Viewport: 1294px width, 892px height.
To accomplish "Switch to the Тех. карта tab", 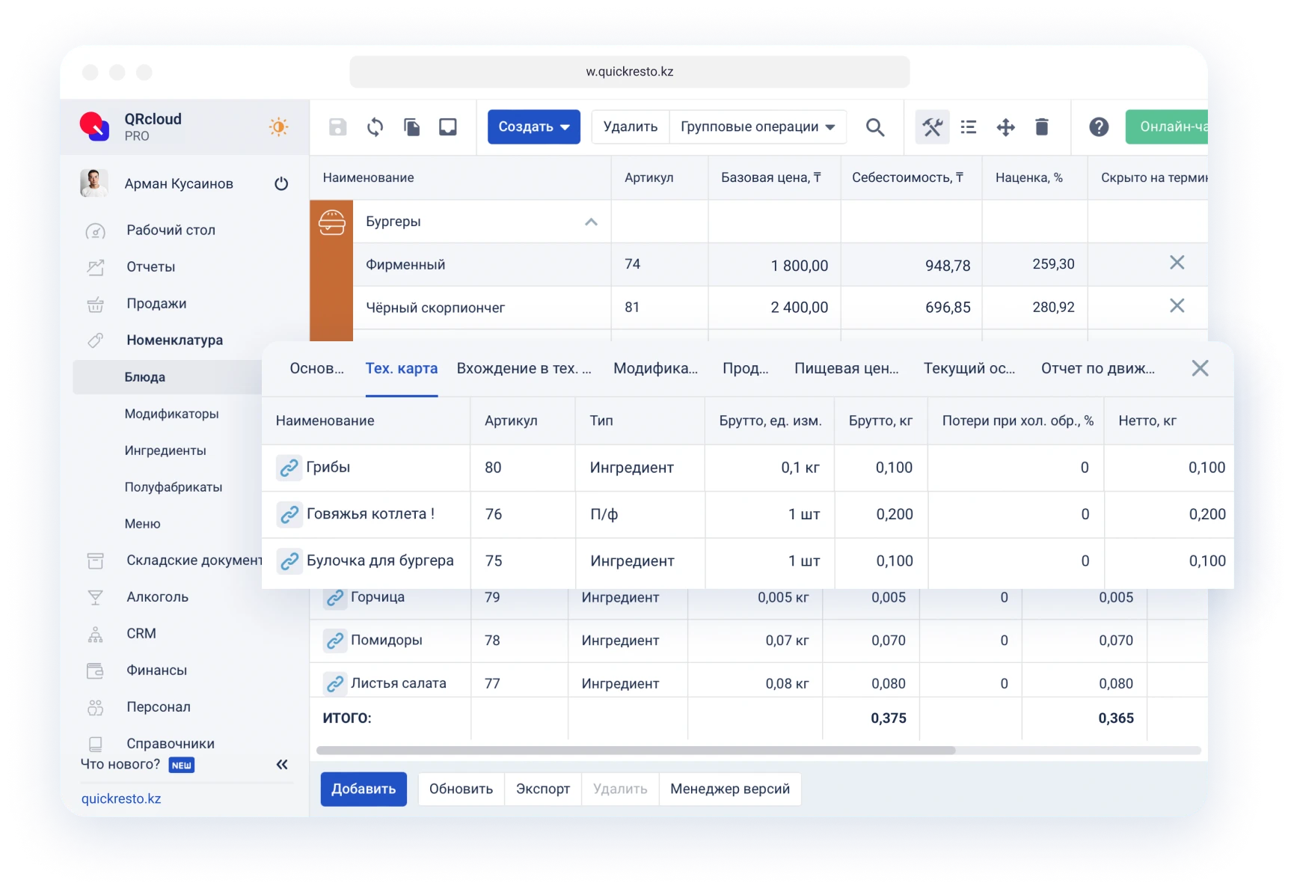I will pyautogui.click(x=401, y=368).
